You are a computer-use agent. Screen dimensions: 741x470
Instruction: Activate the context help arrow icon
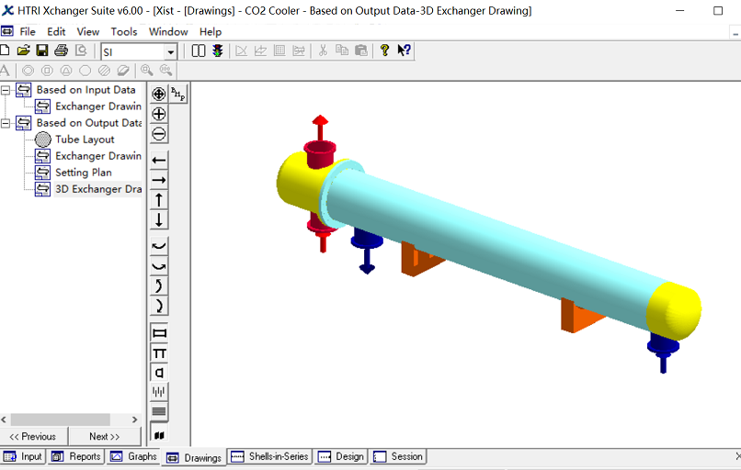404,50
